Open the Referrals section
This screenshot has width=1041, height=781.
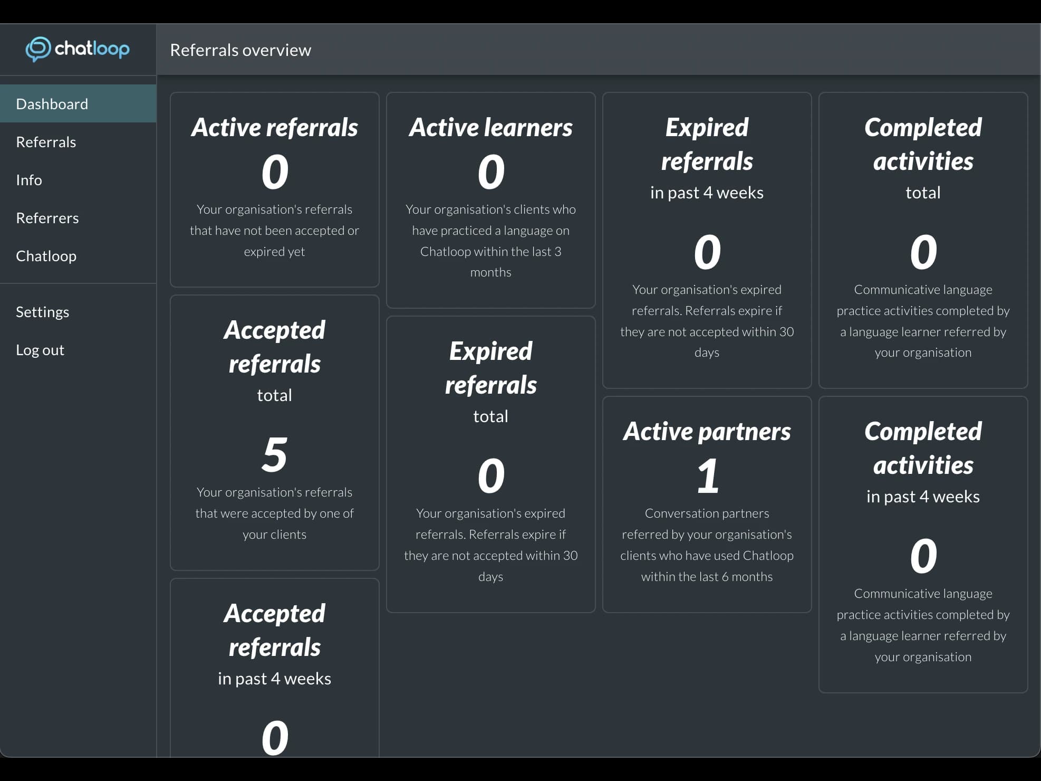pyautogui.click(x=46, y=141)
